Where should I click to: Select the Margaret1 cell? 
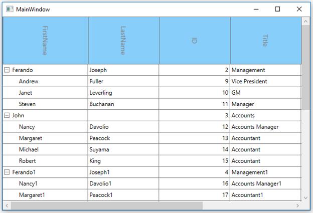point(45,195)
